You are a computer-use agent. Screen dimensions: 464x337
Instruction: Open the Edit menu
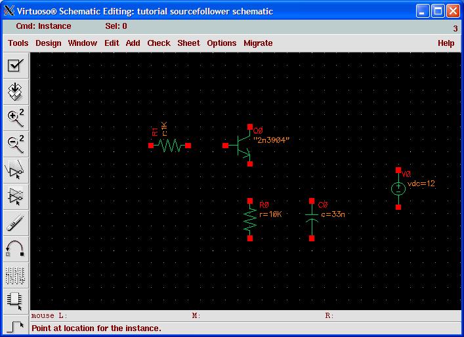112,43
